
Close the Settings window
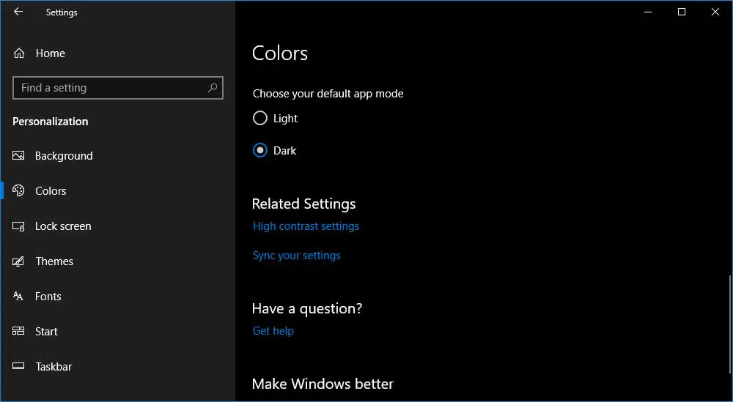pyautogui.click(x=715, y=12)
